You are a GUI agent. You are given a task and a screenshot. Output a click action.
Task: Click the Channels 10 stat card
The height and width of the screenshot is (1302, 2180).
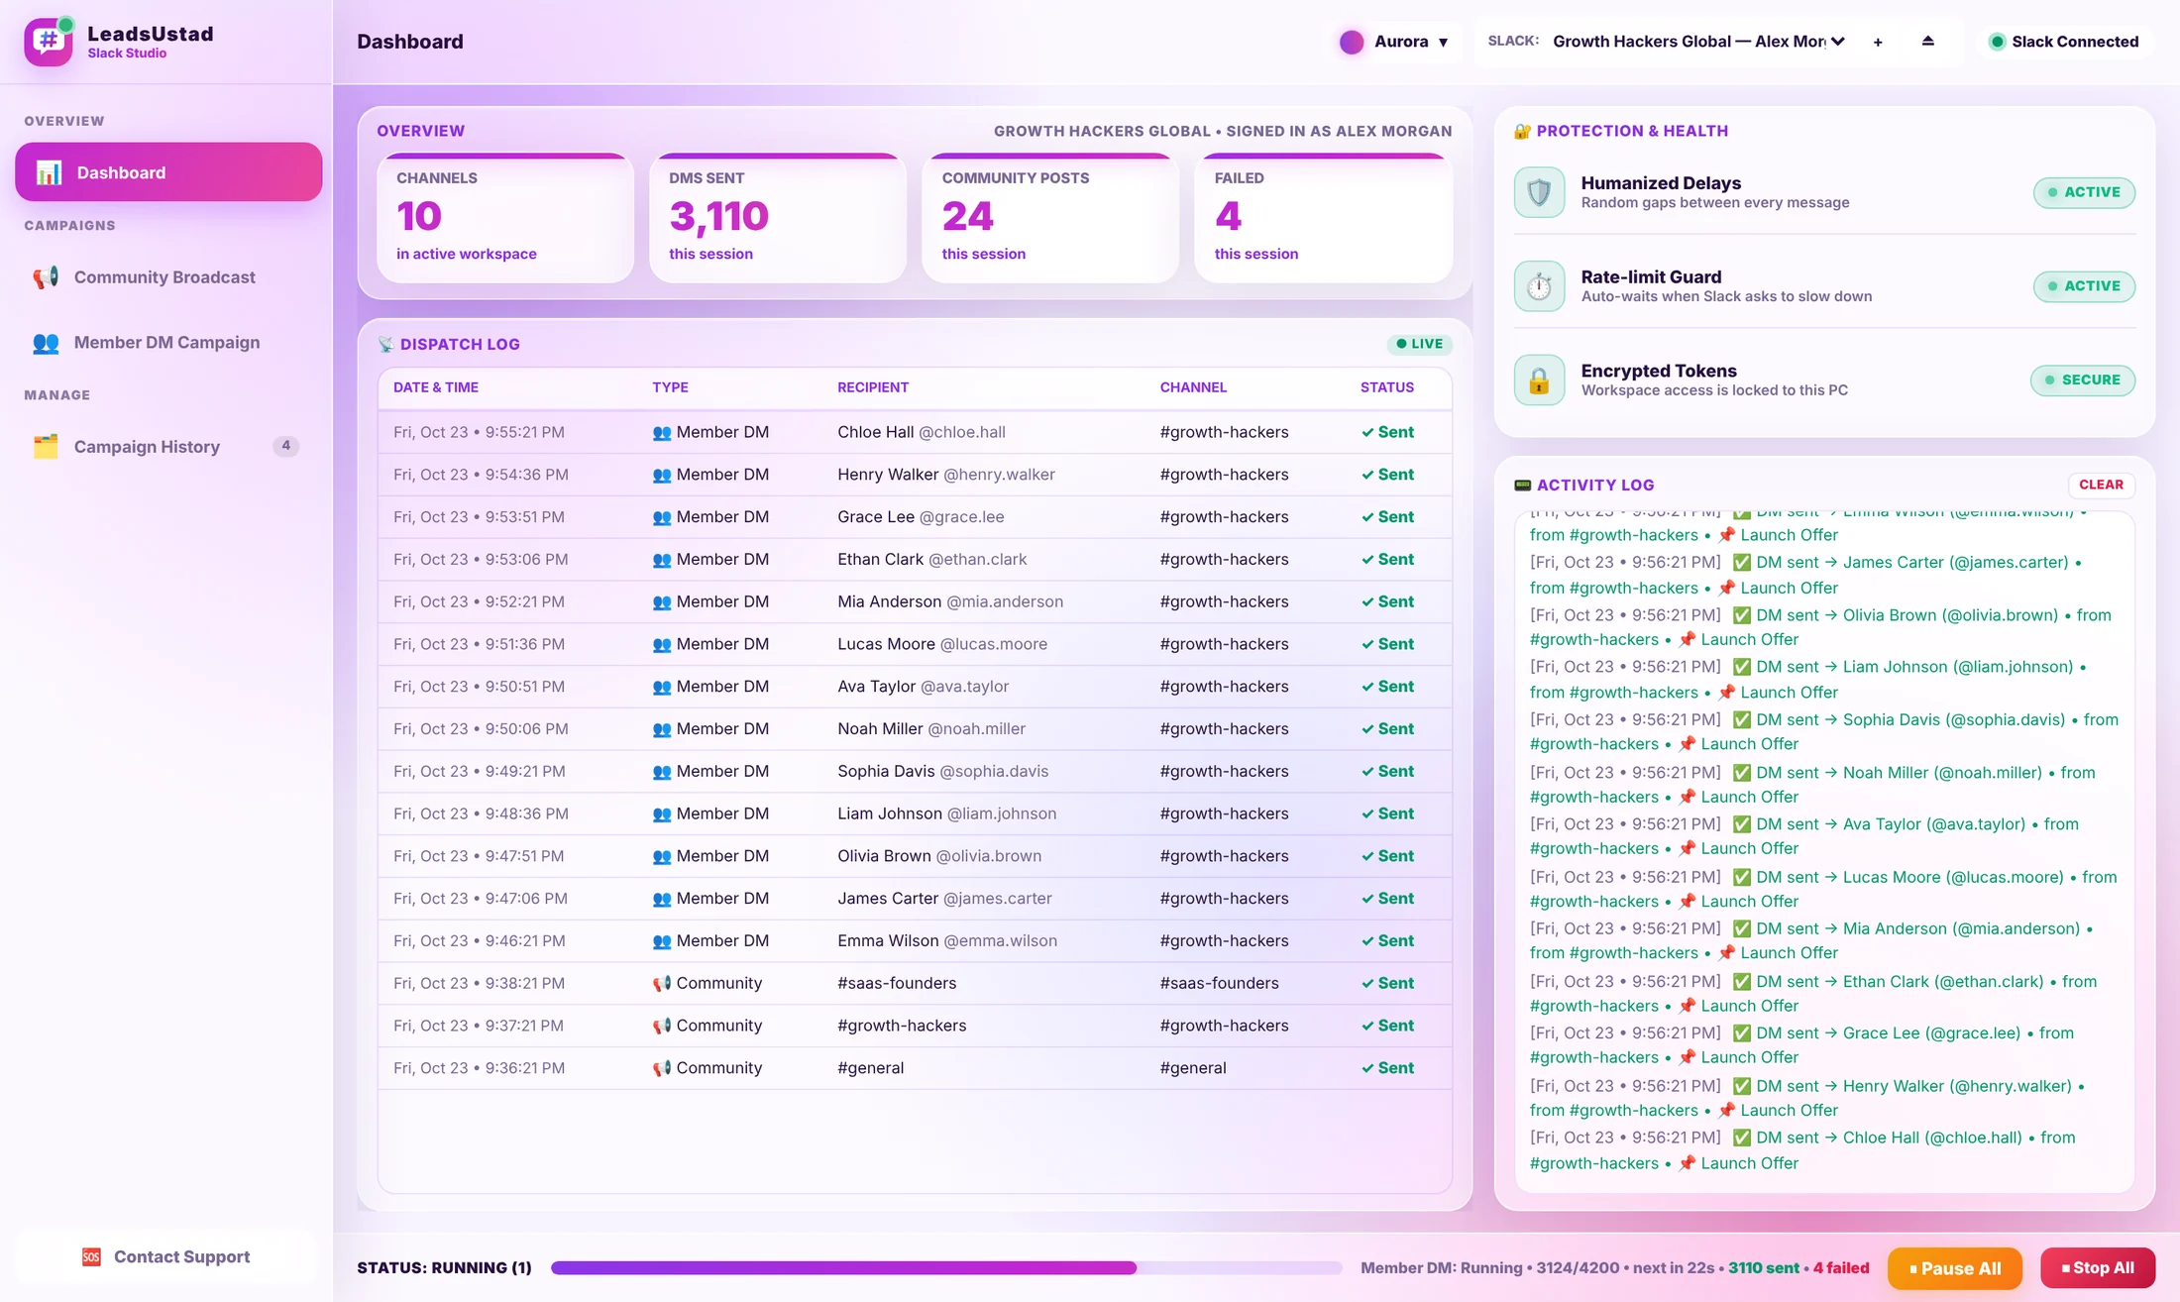click(x=505, y=218)
